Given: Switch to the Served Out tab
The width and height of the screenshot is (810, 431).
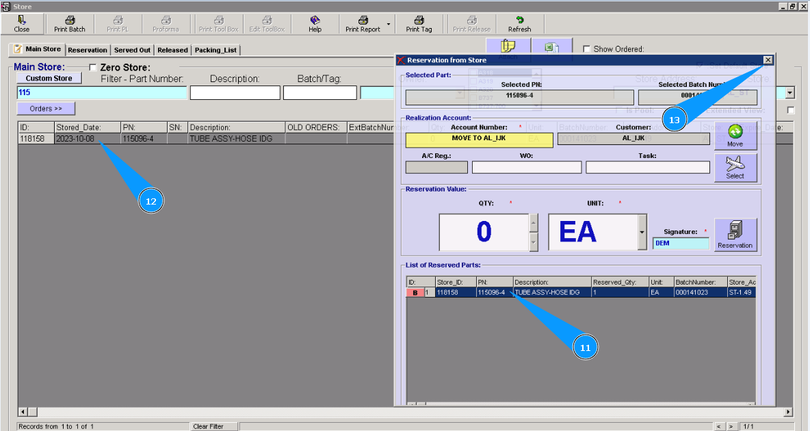Looking at the screenshot, I should [132, 50].
